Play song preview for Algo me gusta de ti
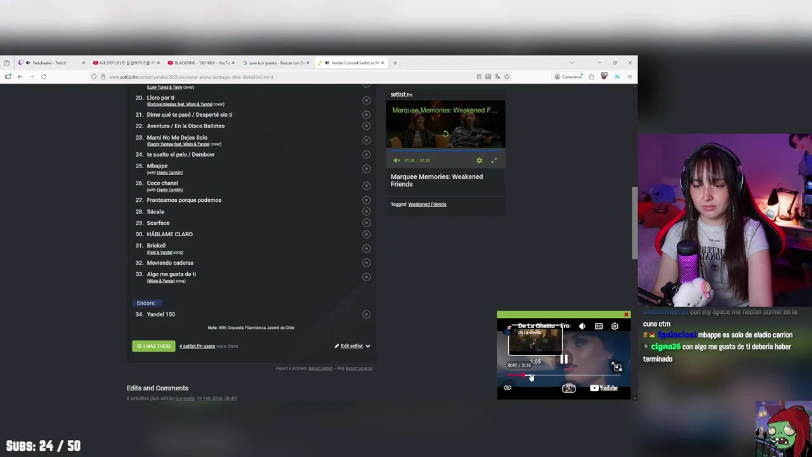The image size is (812, 457). 366,277
